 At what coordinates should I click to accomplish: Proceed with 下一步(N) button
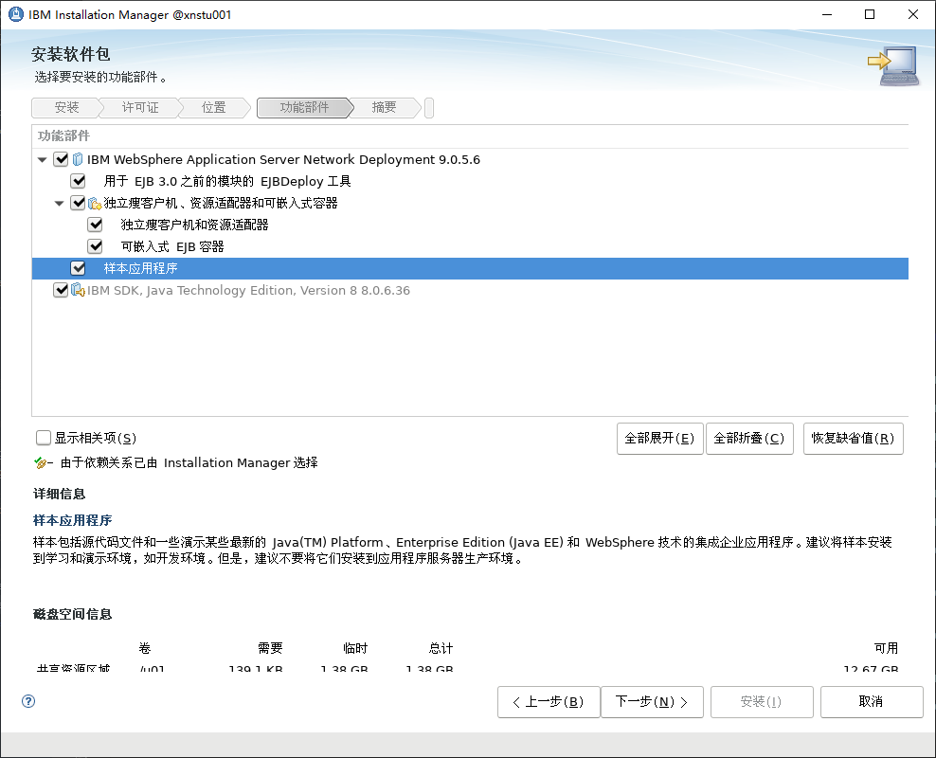(x=652, y=702)
